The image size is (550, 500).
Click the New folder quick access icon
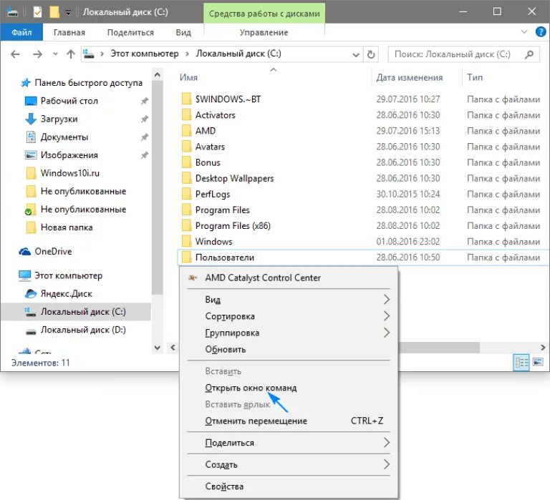(x=54, y=12)
